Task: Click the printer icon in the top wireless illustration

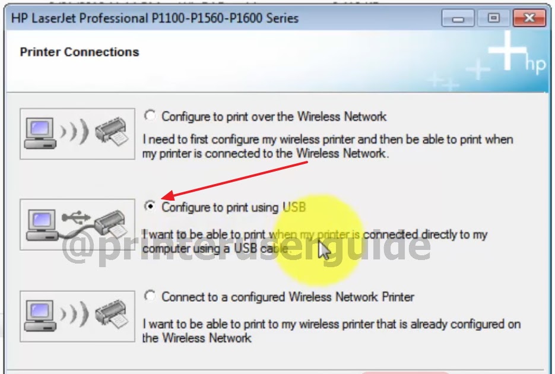Action: 111,131
